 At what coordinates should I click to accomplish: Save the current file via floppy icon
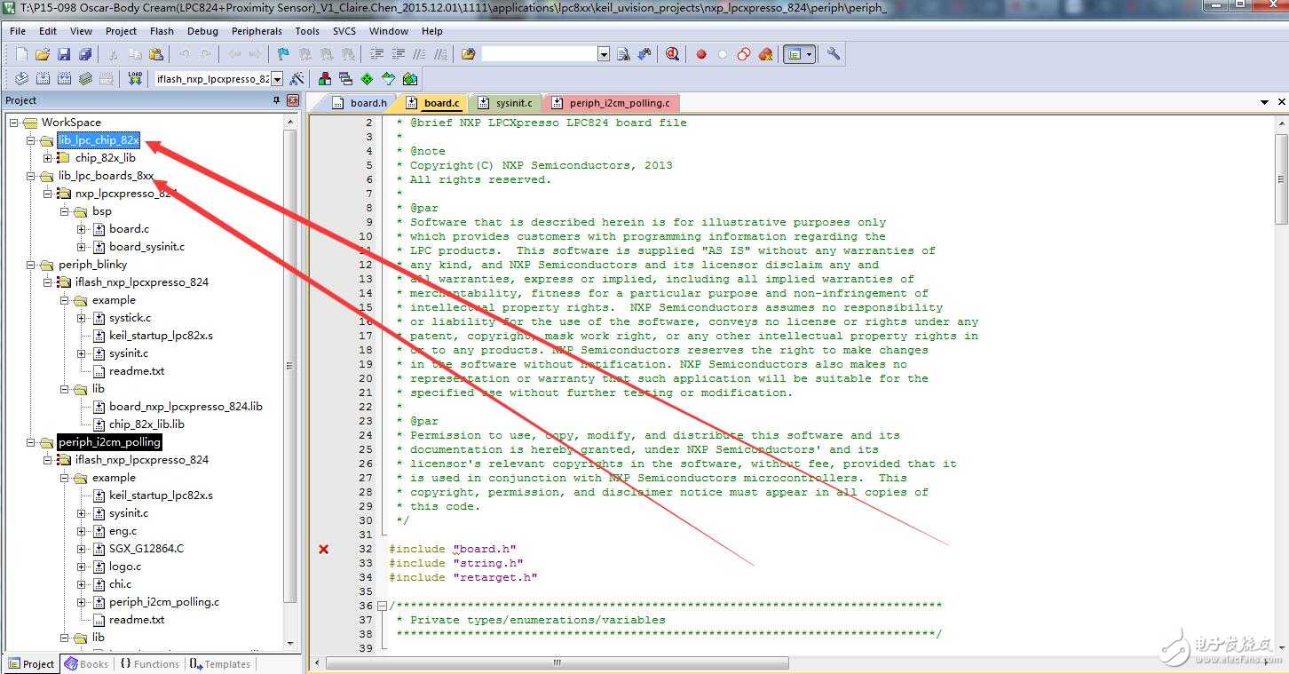pyautogui.click(x=64, y=54)
